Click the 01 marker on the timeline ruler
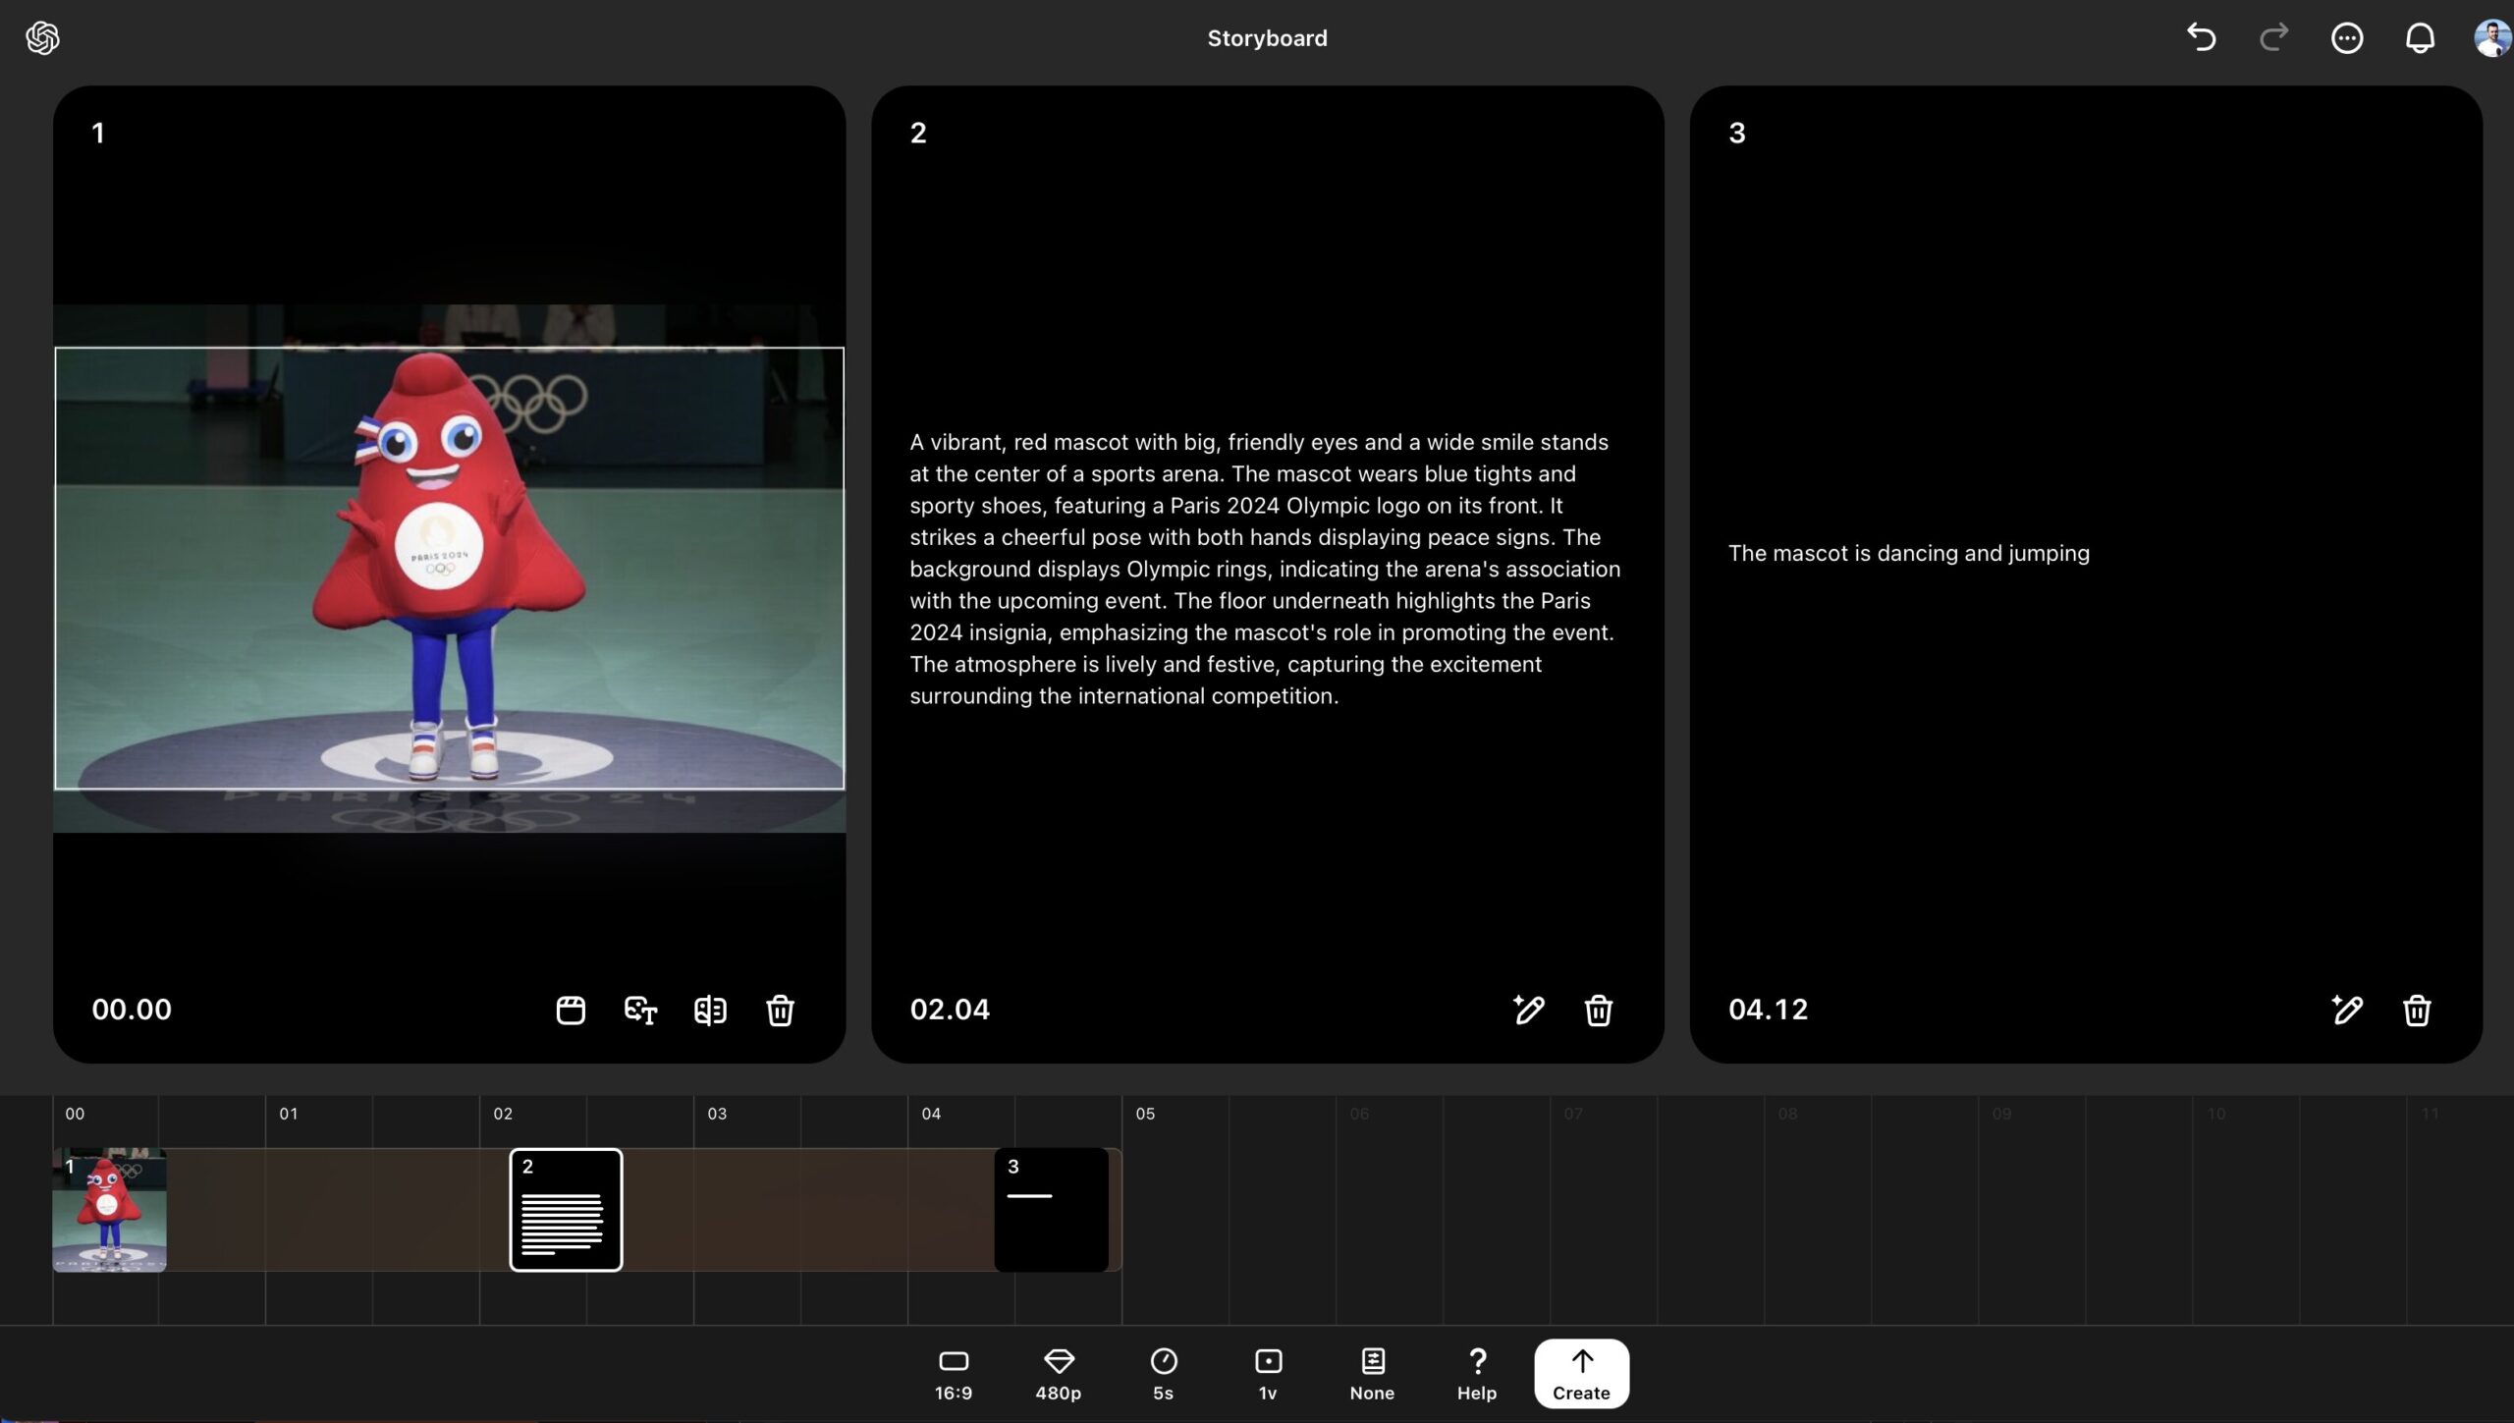This screenshot has width=2514, height=1423. 289,1114
